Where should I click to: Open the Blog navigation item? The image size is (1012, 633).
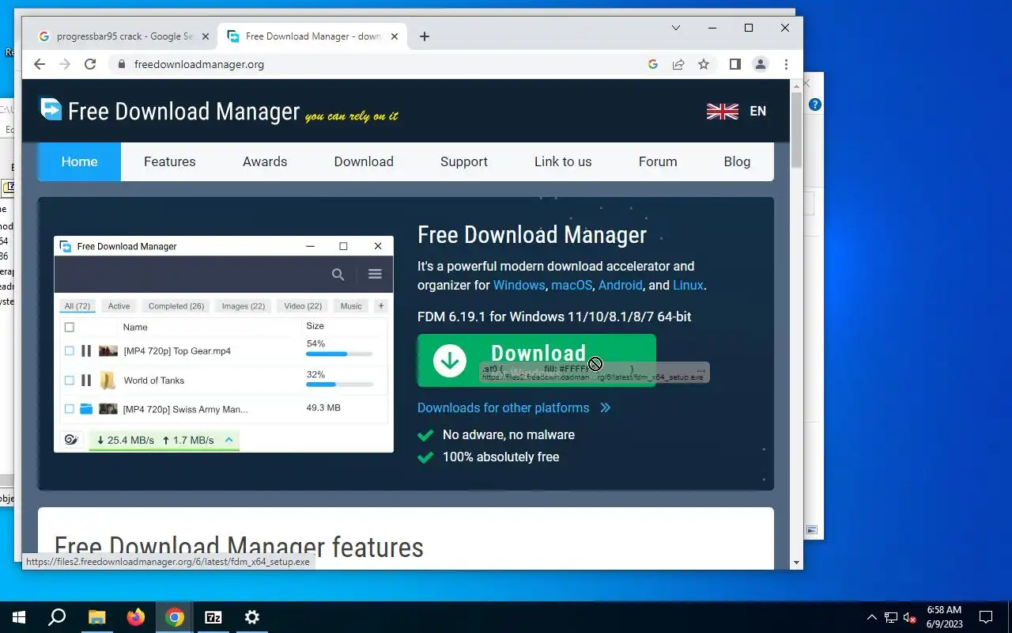point(737,161)
